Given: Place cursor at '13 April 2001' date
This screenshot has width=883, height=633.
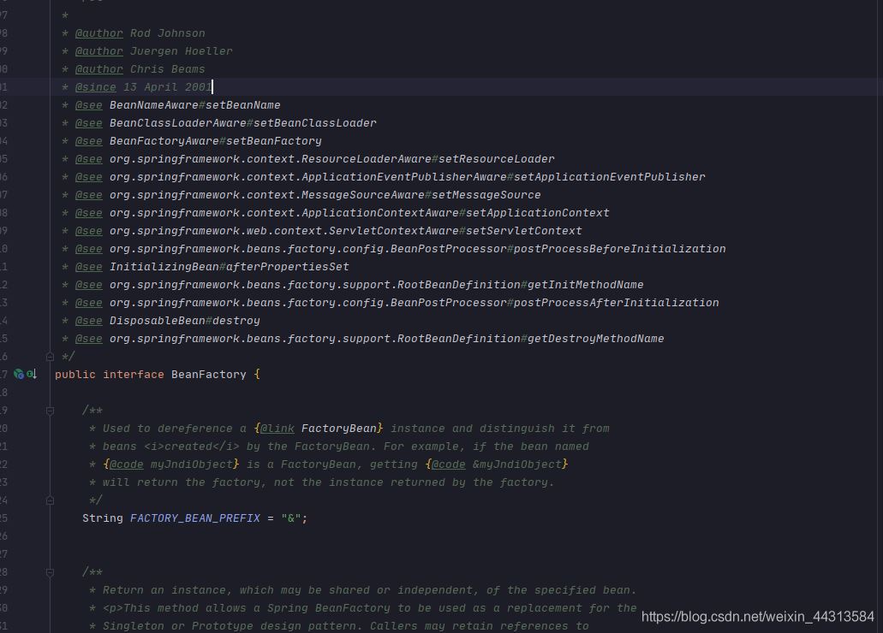Looking at the screenshot, I should pos(167,87).
